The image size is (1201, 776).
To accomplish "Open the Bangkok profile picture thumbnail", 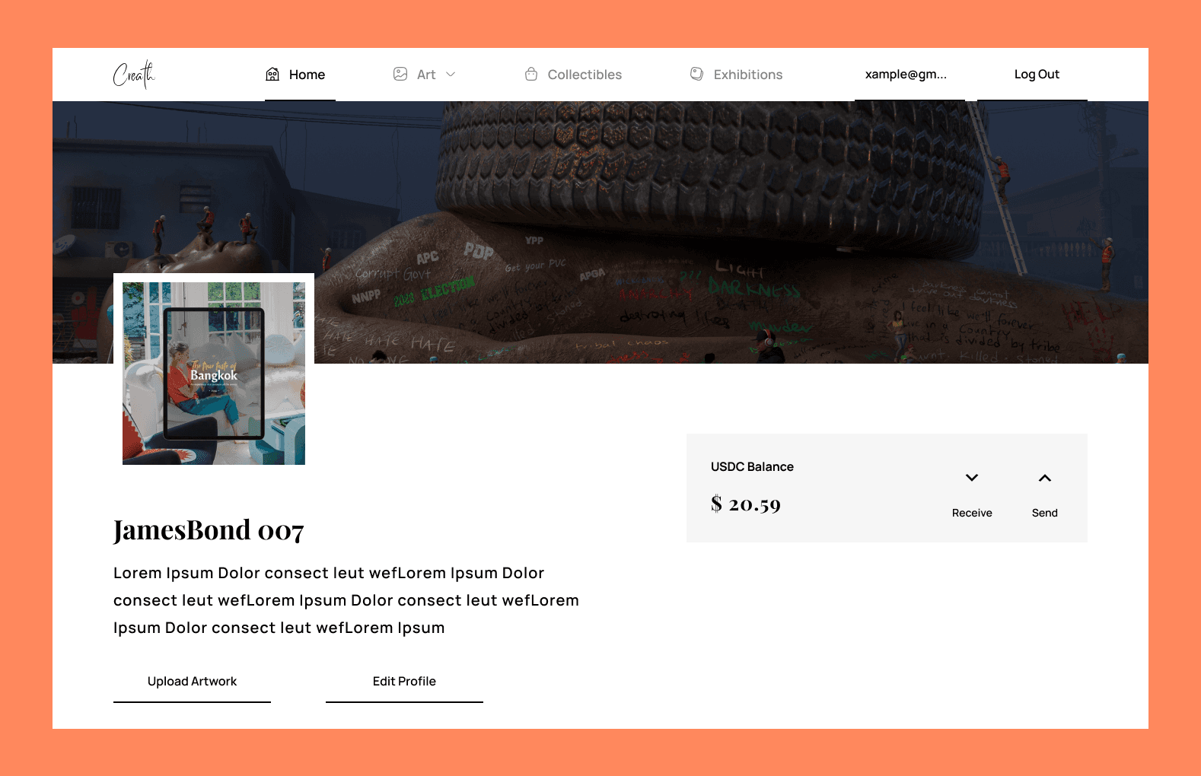I will tap(214, 374).
